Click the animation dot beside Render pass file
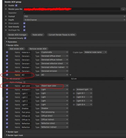Screen dimensions: 126x138 click(6, 9)
